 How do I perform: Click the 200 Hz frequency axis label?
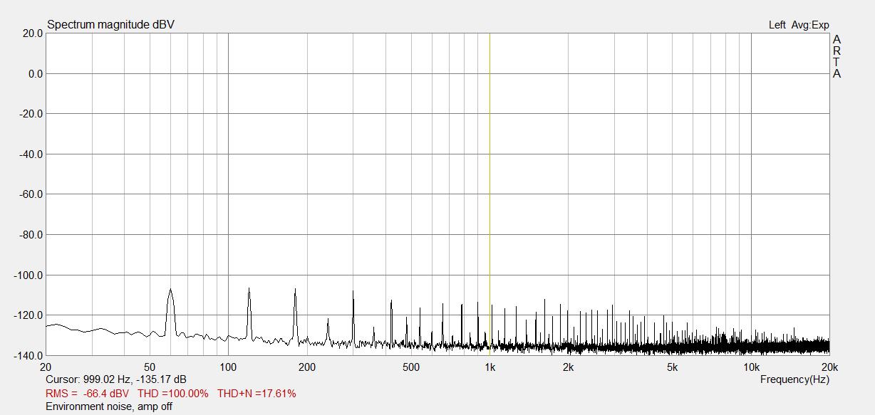[x=306, y=367]
